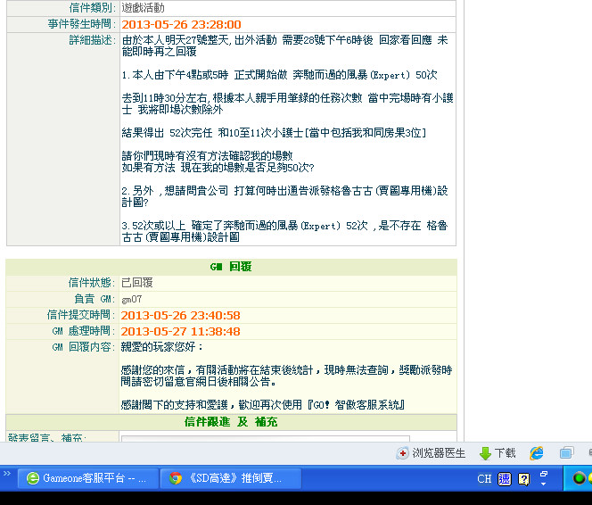The width and height of the screenshot is (592, 505).
Task: Click the CH language indicator in taskbar
Action: [484, 479]
